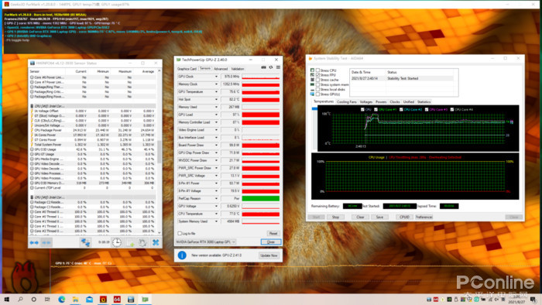The image size is (542, 305).
Task: Click the Update Now button
Action: (x=269, y=255)
